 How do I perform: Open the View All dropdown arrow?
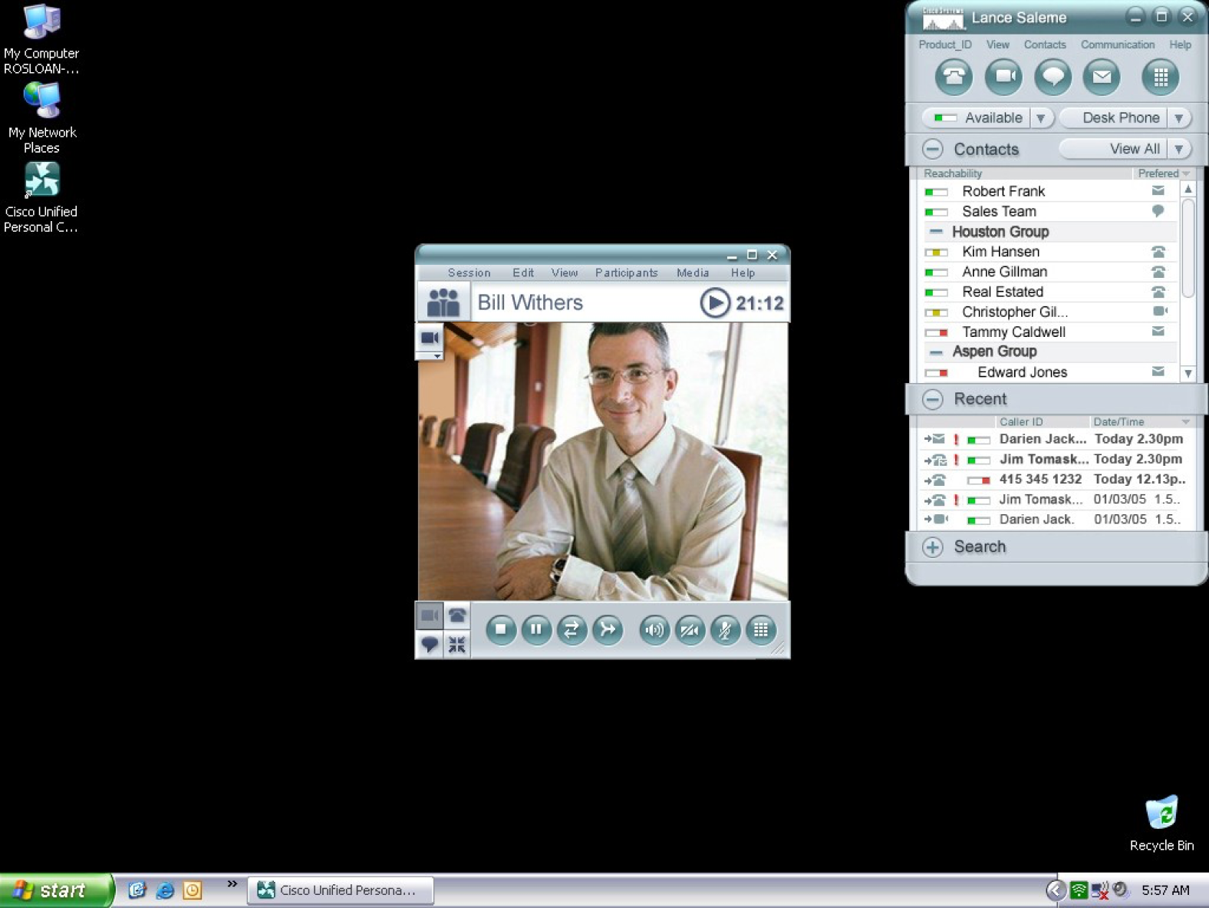tap(1179, 149)
